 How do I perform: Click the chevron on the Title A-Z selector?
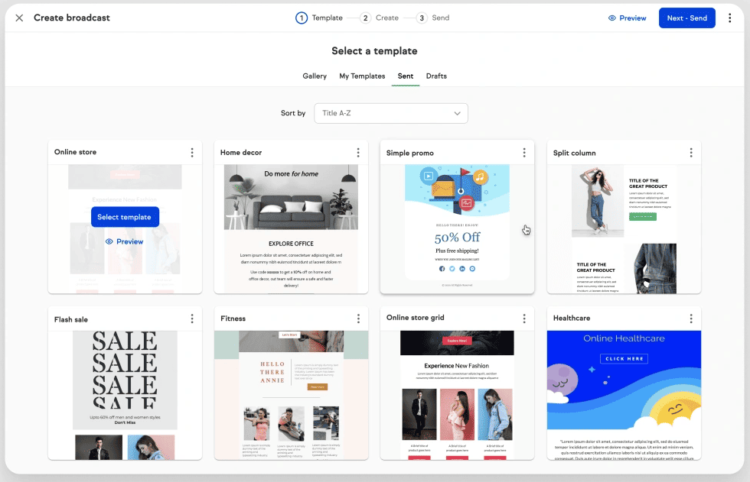click(457, 112)
